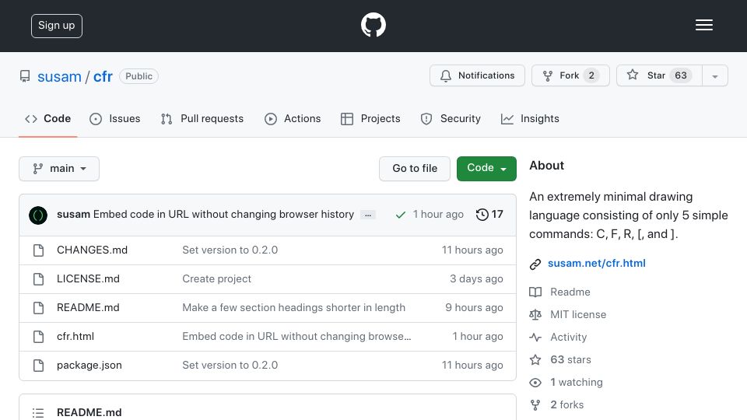
Task: Visit the susam.net/cfr.html link
Action: coord(597,264)
